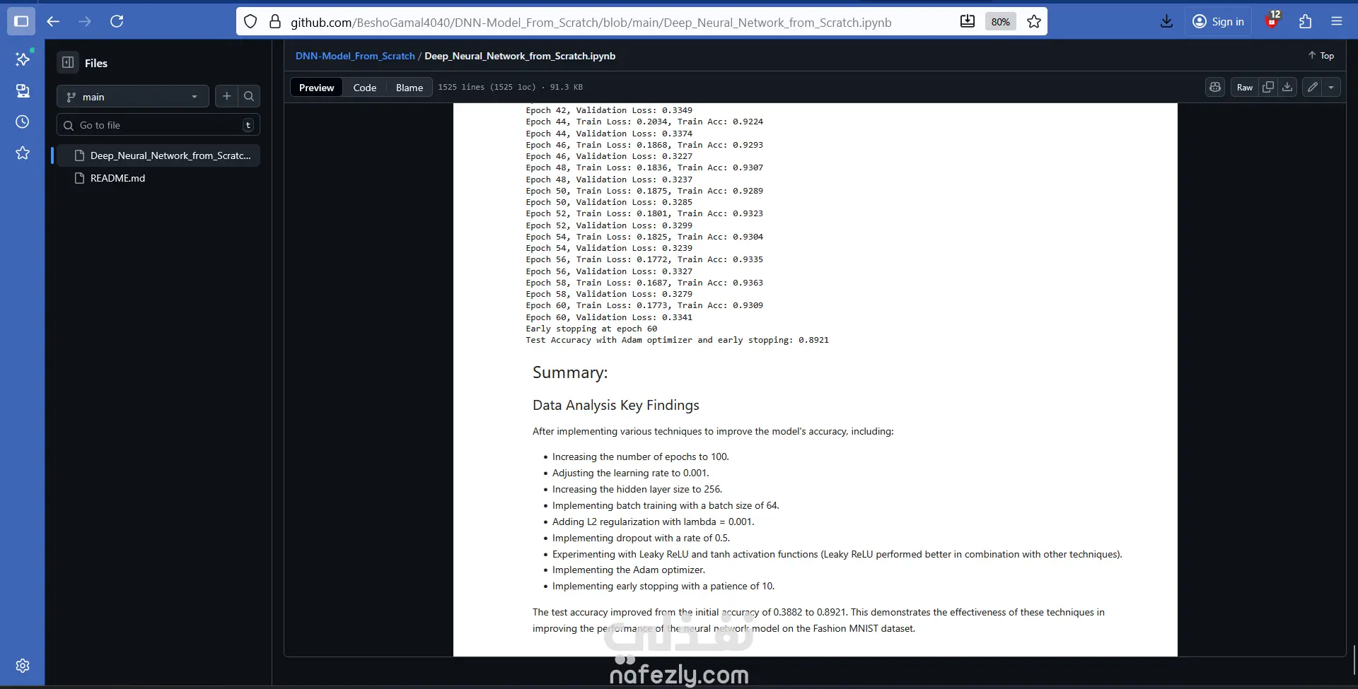The height and width of the screenshot is (689, 1358).
Task: Search this repository with magnifier button
Action: pos(249,96)
